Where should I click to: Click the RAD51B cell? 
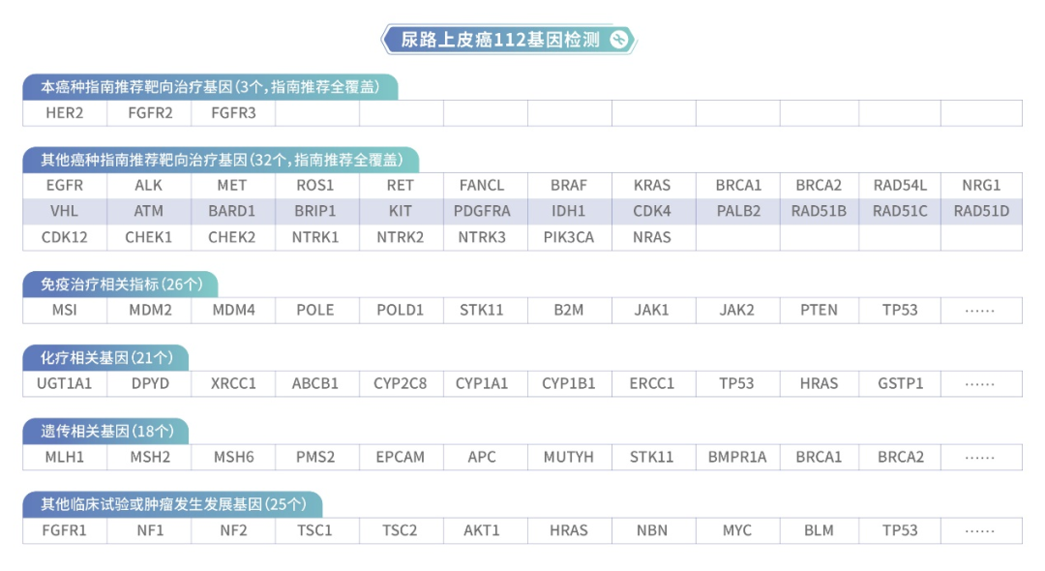click(820, 211)
